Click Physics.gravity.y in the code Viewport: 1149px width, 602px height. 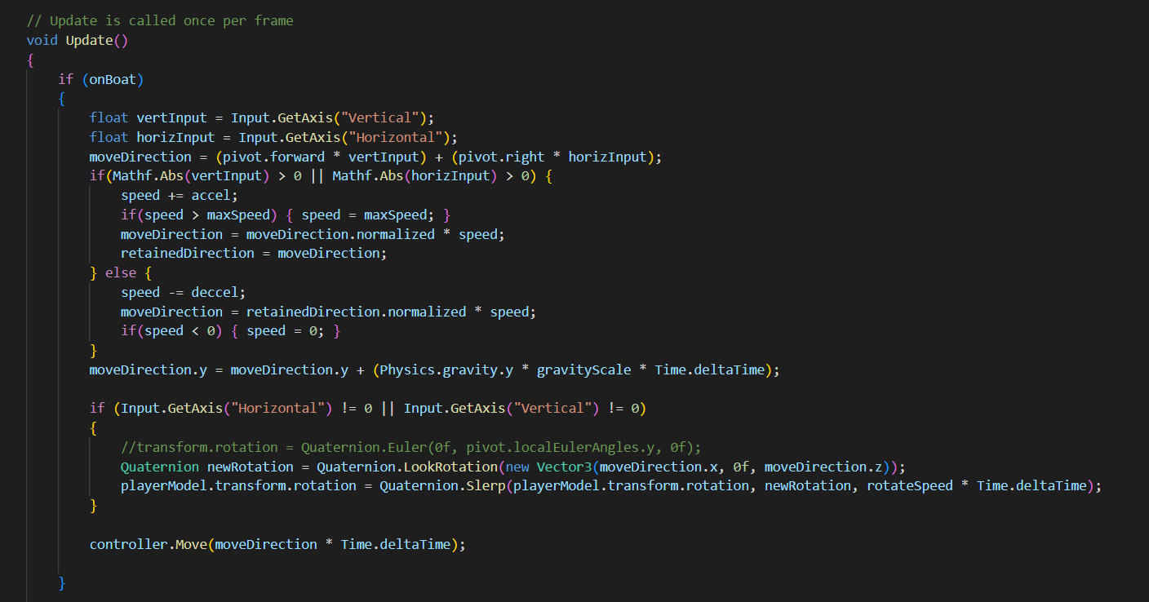point(446,370)
